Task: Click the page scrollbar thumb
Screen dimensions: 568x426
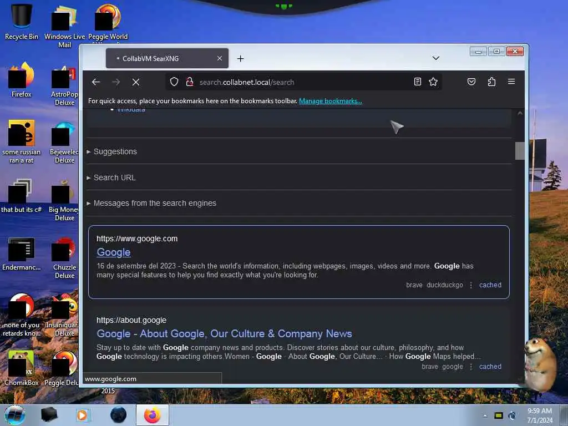Action: [x=520, y=151]
